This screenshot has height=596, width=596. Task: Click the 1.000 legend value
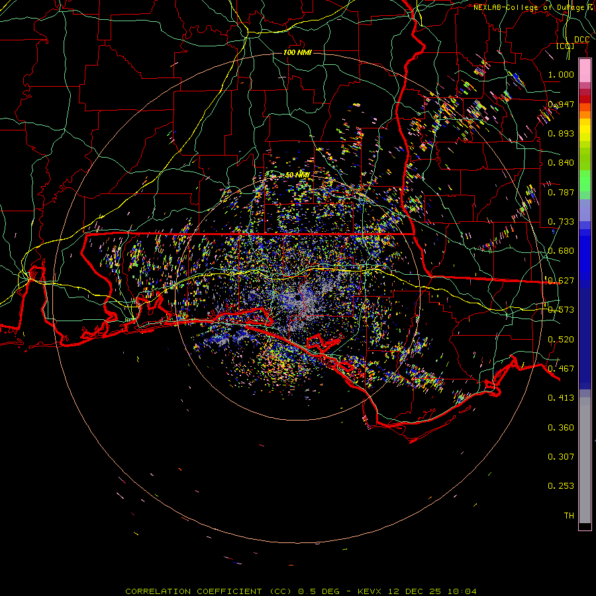coord(561,74)
